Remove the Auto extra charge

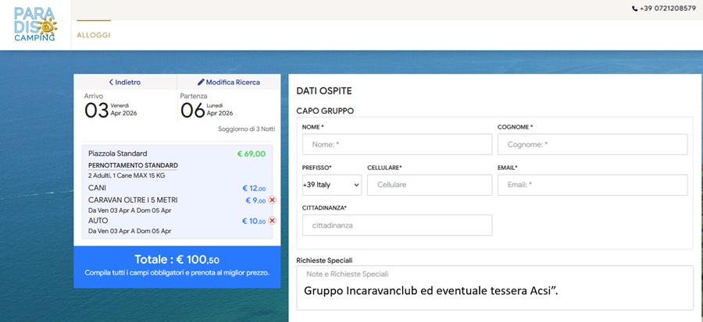[272, 221]
